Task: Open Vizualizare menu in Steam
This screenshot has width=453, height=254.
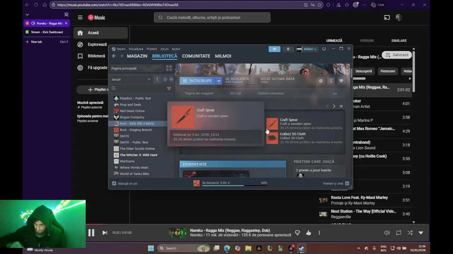Action: [136, 49]
